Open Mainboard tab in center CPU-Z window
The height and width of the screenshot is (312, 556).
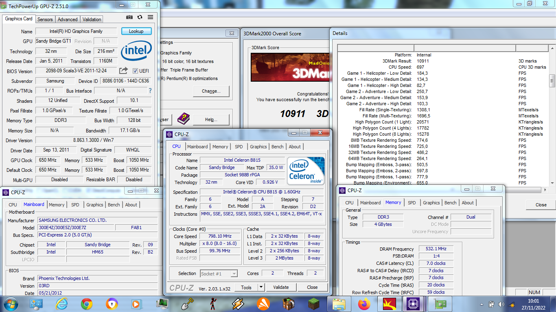click(197, 147)
